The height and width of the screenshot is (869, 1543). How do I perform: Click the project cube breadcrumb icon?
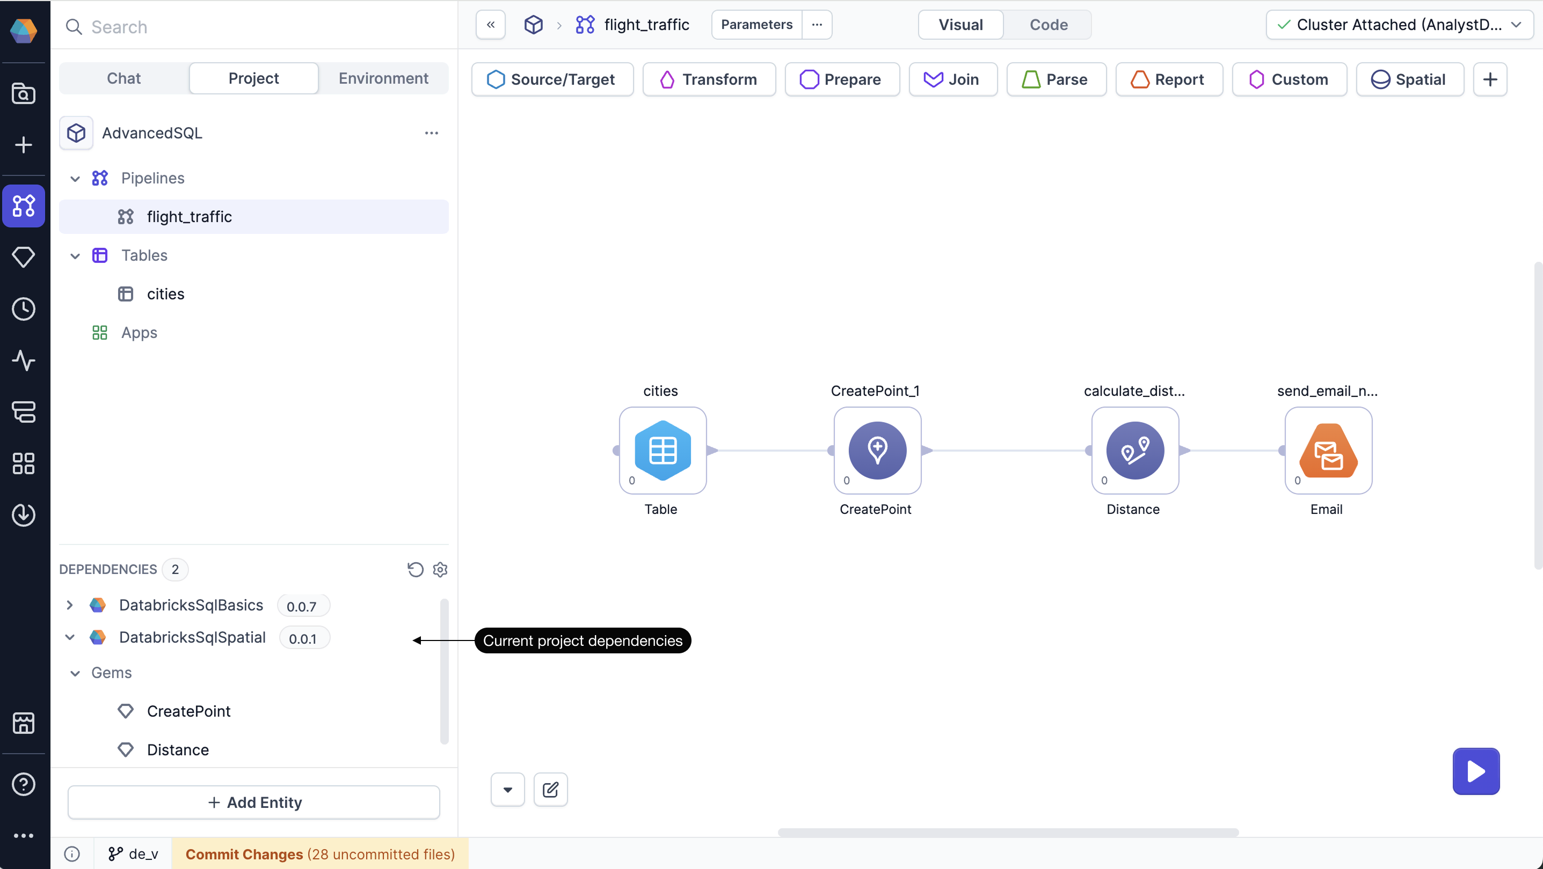pos(533,25)
